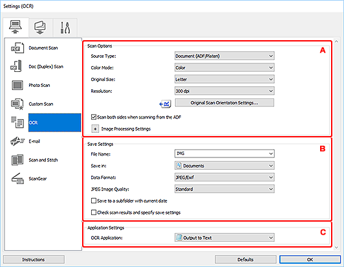
Task: Click down arrow on the settings scrollbar
Action: tap(336, 248)
